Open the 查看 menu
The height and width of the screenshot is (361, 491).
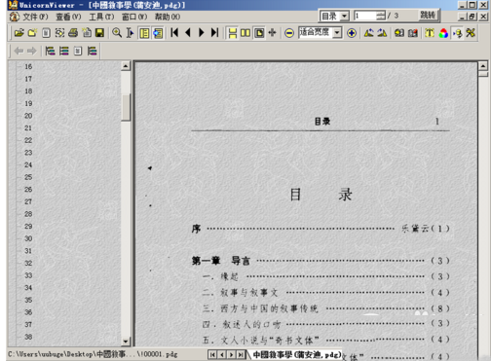coord(68,17)
